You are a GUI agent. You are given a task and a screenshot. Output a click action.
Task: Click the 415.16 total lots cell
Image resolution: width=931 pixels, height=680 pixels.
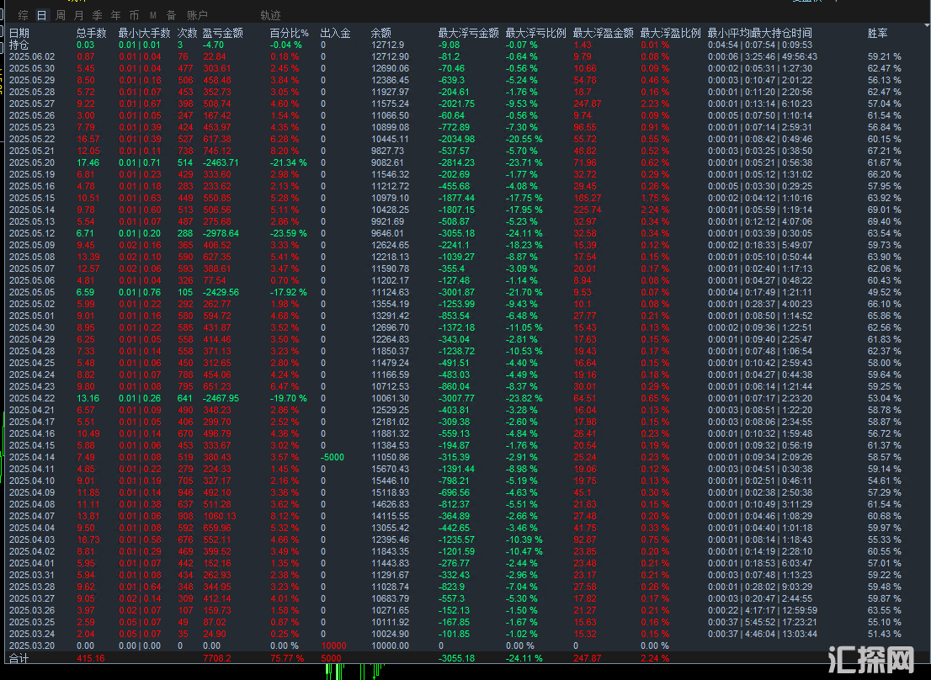pyautogui.click(x=90, y=658)
